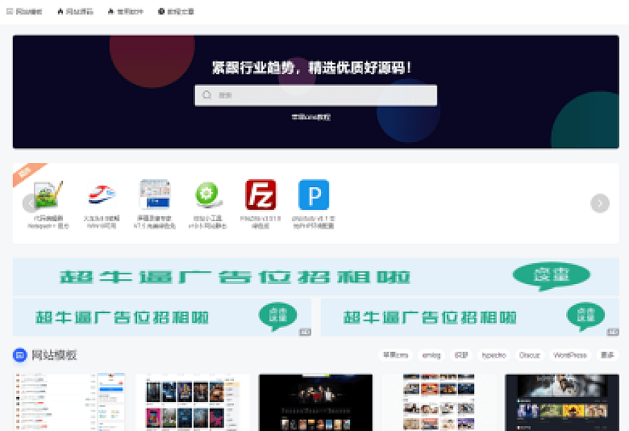The width and height of the screenshot is (629, 431).
Task: Select the WordPress category tag
Action: pyautogui.click(x=570, y=355)
